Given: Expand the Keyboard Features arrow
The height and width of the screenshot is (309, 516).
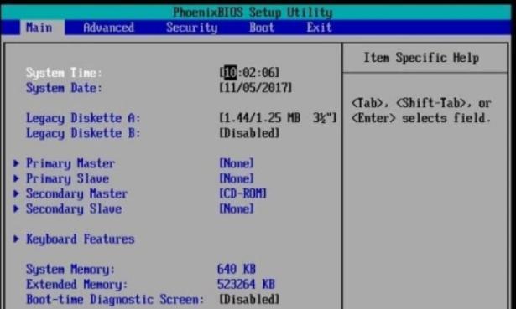Looking at the screenshot, I should tap(16, 239).
